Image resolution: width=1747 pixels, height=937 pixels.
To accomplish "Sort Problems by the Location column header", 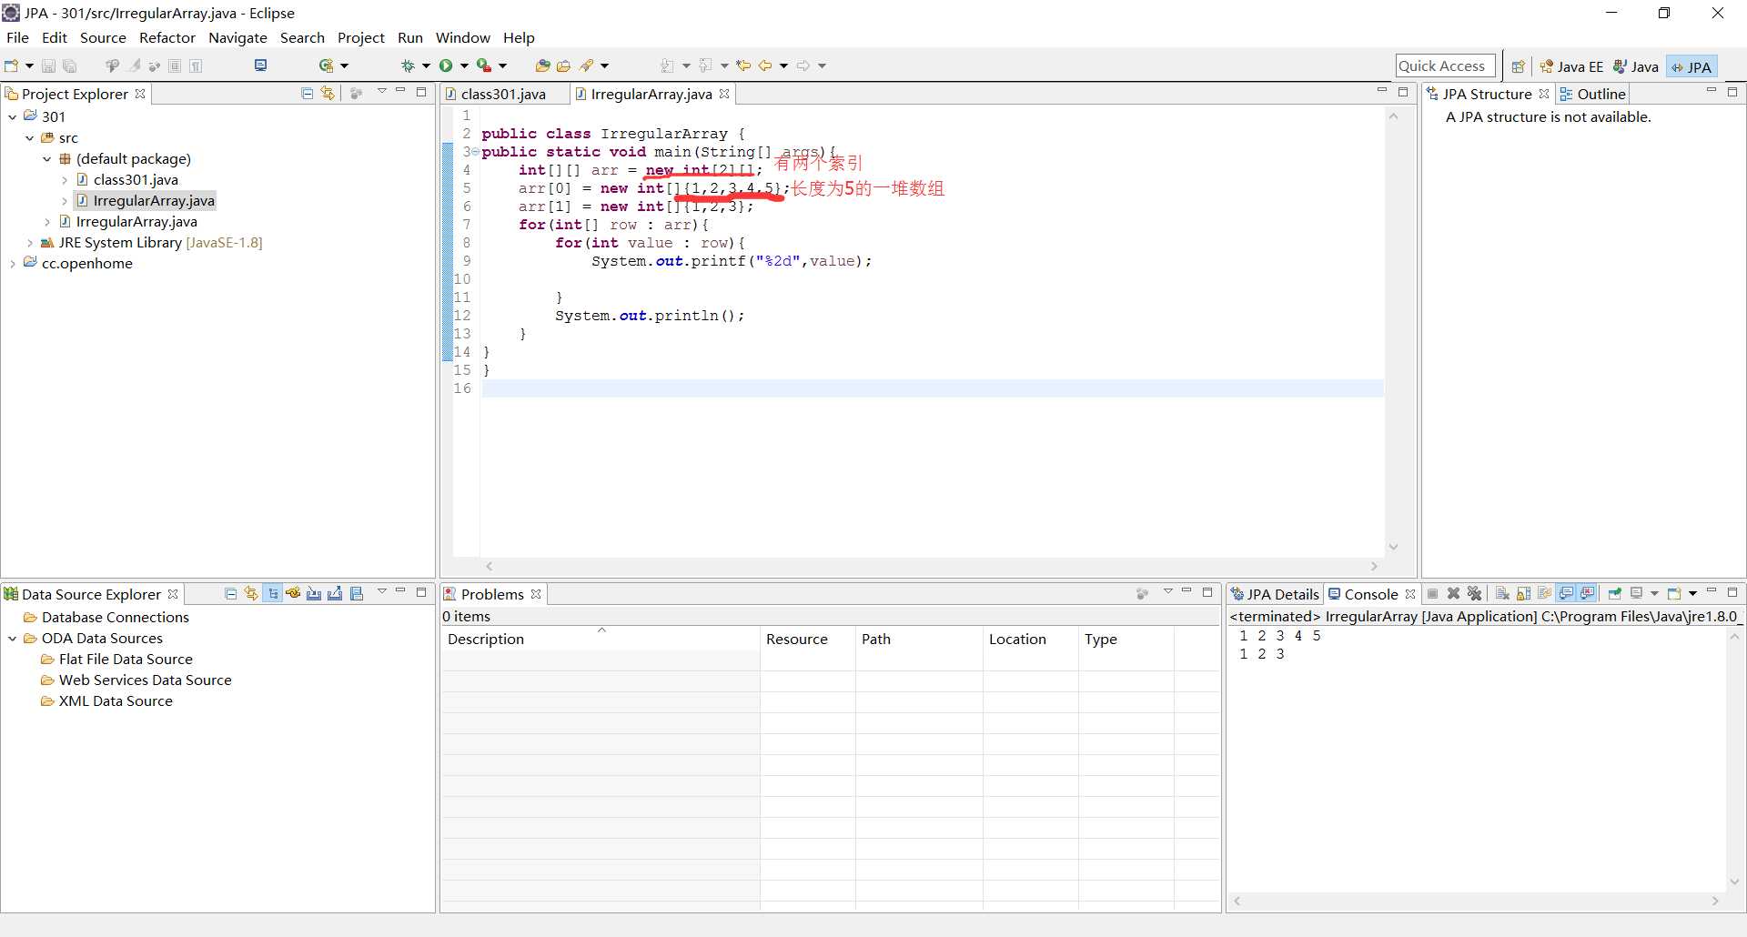I will (1030, 639).
